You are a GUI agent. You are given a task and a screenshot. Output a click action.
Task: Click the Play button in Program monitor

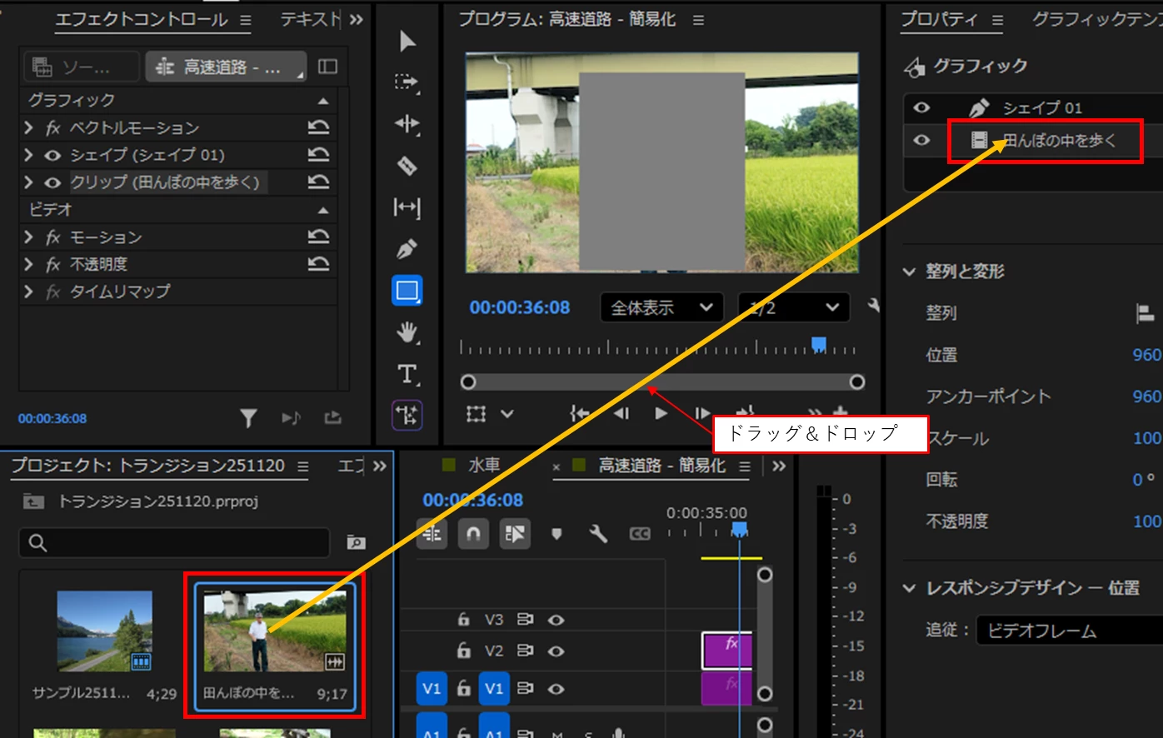click(661, 413)
